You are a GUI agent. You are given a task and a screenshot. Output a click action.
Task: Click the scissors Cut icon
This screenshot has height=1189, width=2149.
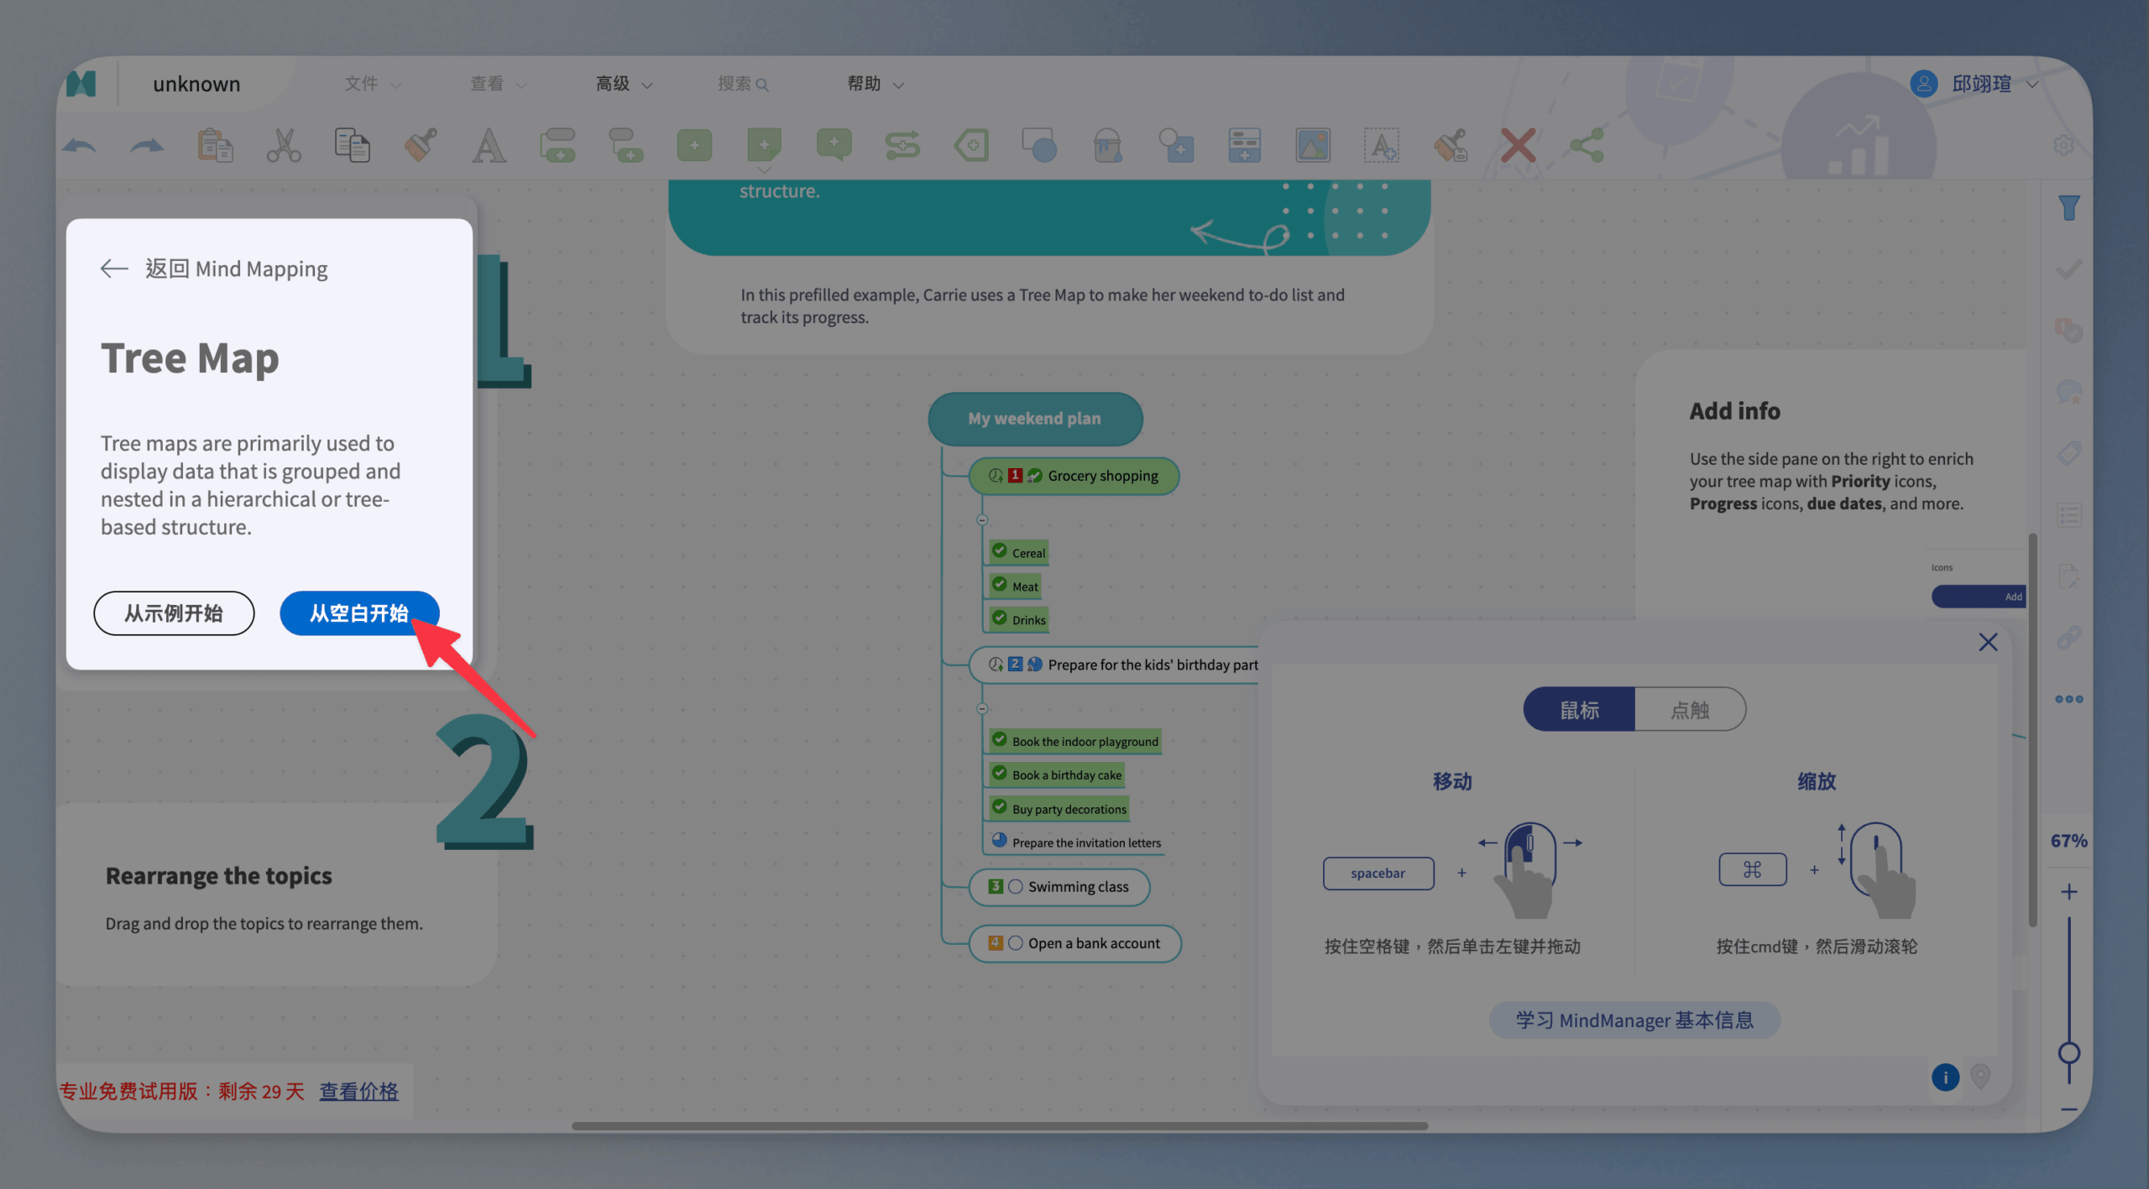(284, 146)
